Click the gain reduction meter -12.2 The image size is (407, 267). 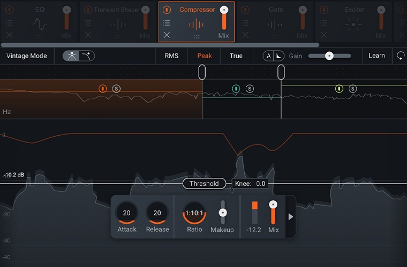pyautogui.click(x=254, y=213)
